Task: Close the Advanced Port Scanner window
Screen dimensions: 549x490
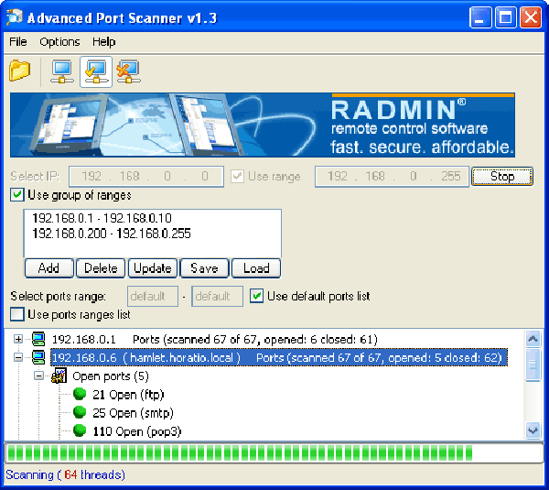Action: [531, 17]
